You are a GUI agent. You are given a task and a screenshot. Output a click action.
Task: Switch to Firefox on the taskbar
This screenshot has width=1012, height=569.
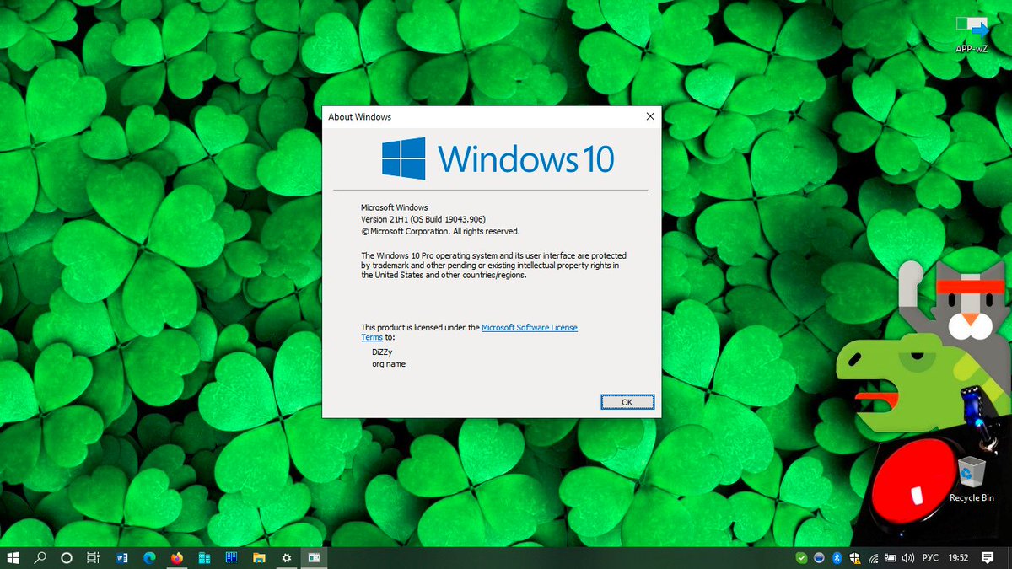176,557
